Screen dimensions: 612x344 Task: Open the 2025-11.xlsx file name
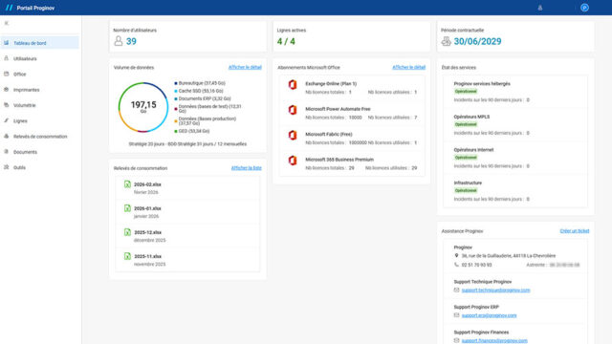coord(147,257)
